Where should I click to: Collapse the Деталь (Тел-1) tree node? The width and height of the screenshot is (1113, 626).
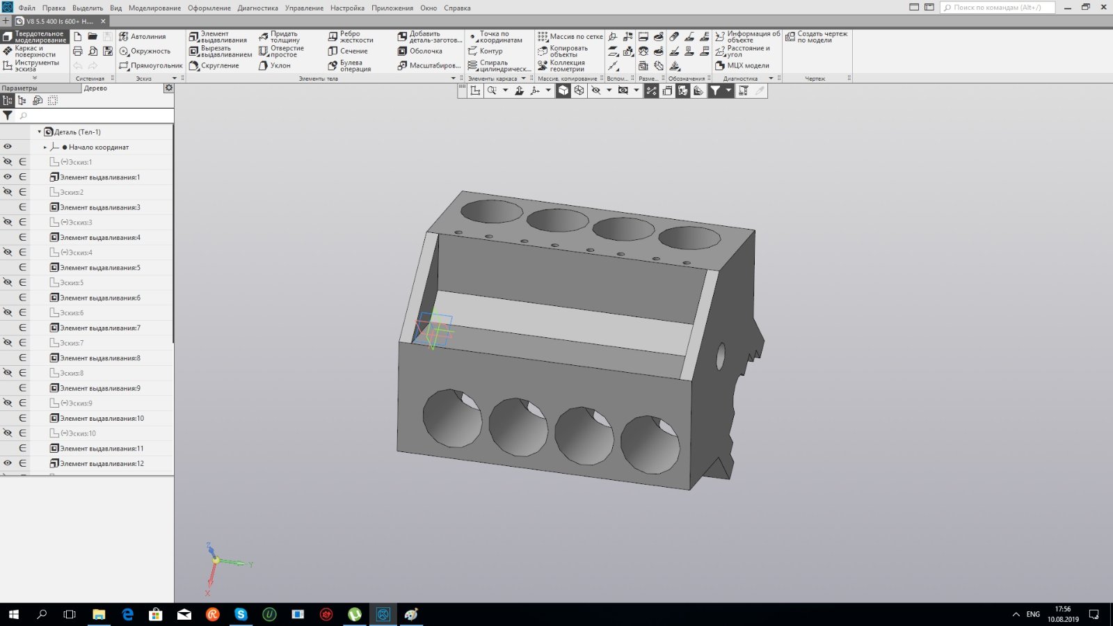click(39, 131)
